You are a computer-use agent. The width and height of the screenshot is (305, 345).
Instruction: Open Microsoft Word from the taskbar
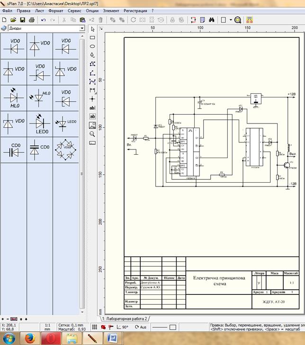point(113,338)
